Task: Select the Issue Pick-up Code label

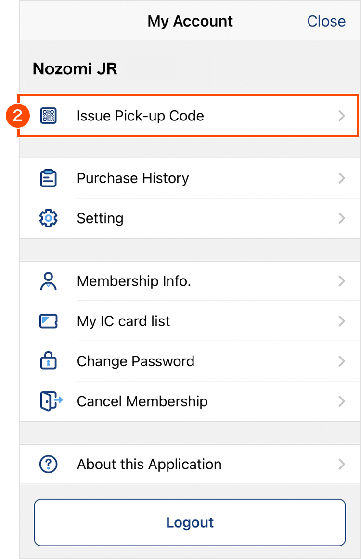Action: (140, 116)
